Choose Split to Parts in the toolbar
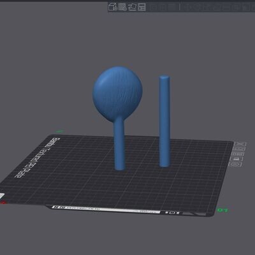Viewport: 255px width, 255px height. [162, 7]
